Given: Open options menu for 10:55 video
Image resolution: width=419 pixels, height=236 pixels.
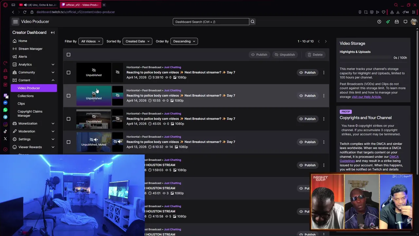Looking at the screenshot, I should [x=324, y=96].
